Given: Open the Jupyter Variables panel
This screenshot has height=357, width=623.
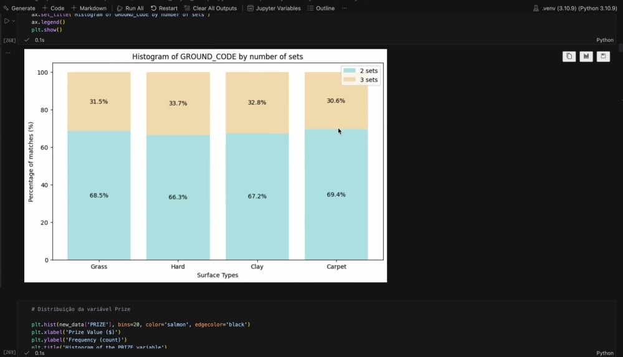Looking at the screenshot, I should coord(273,8).
